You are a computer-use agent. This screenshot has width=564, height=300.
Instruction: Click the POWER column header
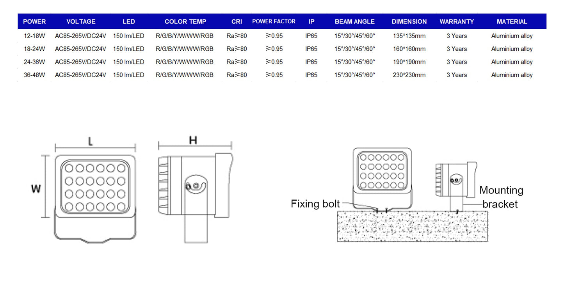(34, 21)
